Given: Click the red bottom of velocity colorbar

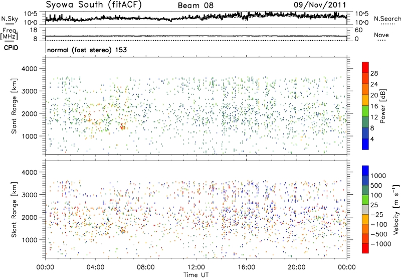Looking at the screenshot, I should [x=365, y=248].
